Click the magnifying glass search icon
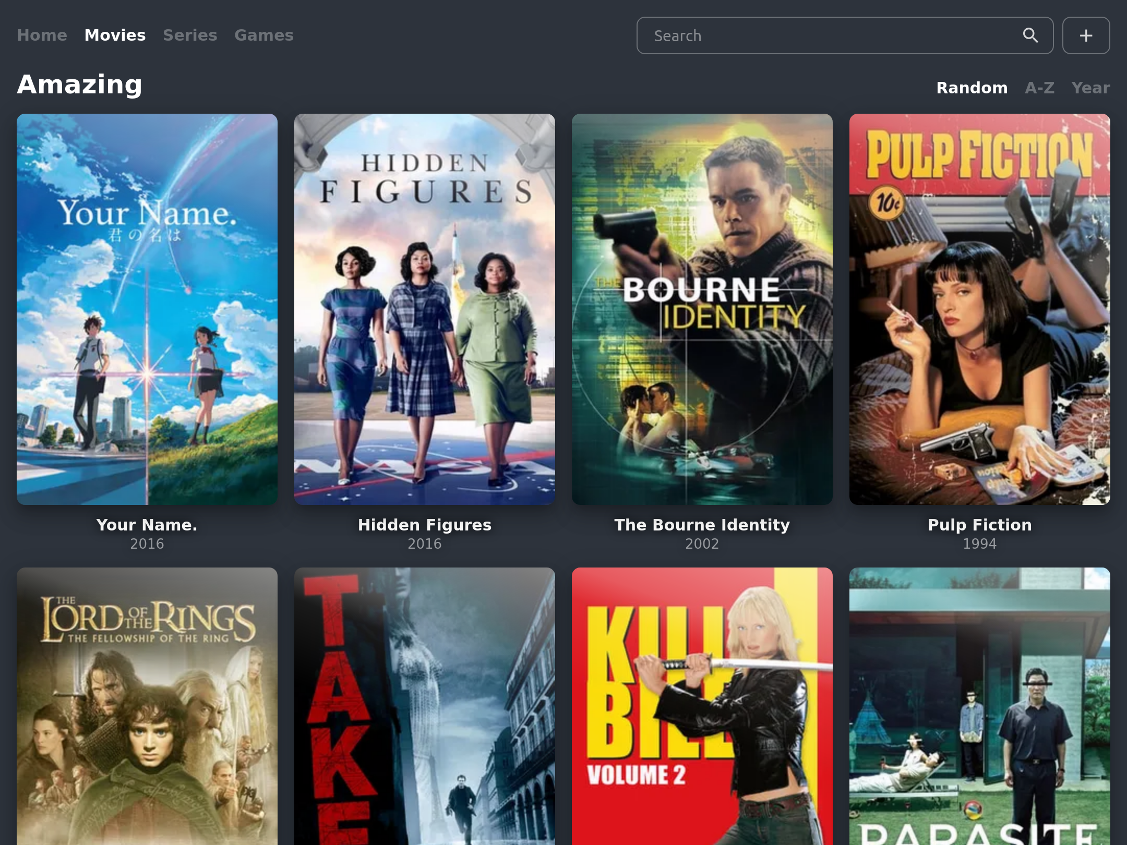The image size is (1127, 845). (x=1030, y=35)
